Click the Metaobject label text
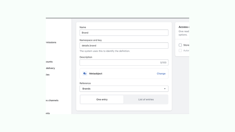This screenshot has width=235, height=132. click(x=96, y=74)
